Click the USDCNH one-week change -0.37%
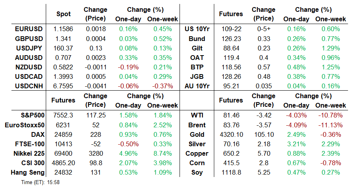Image resolution: width=350 pixels, height=190 pixels. tap(163, 86)
